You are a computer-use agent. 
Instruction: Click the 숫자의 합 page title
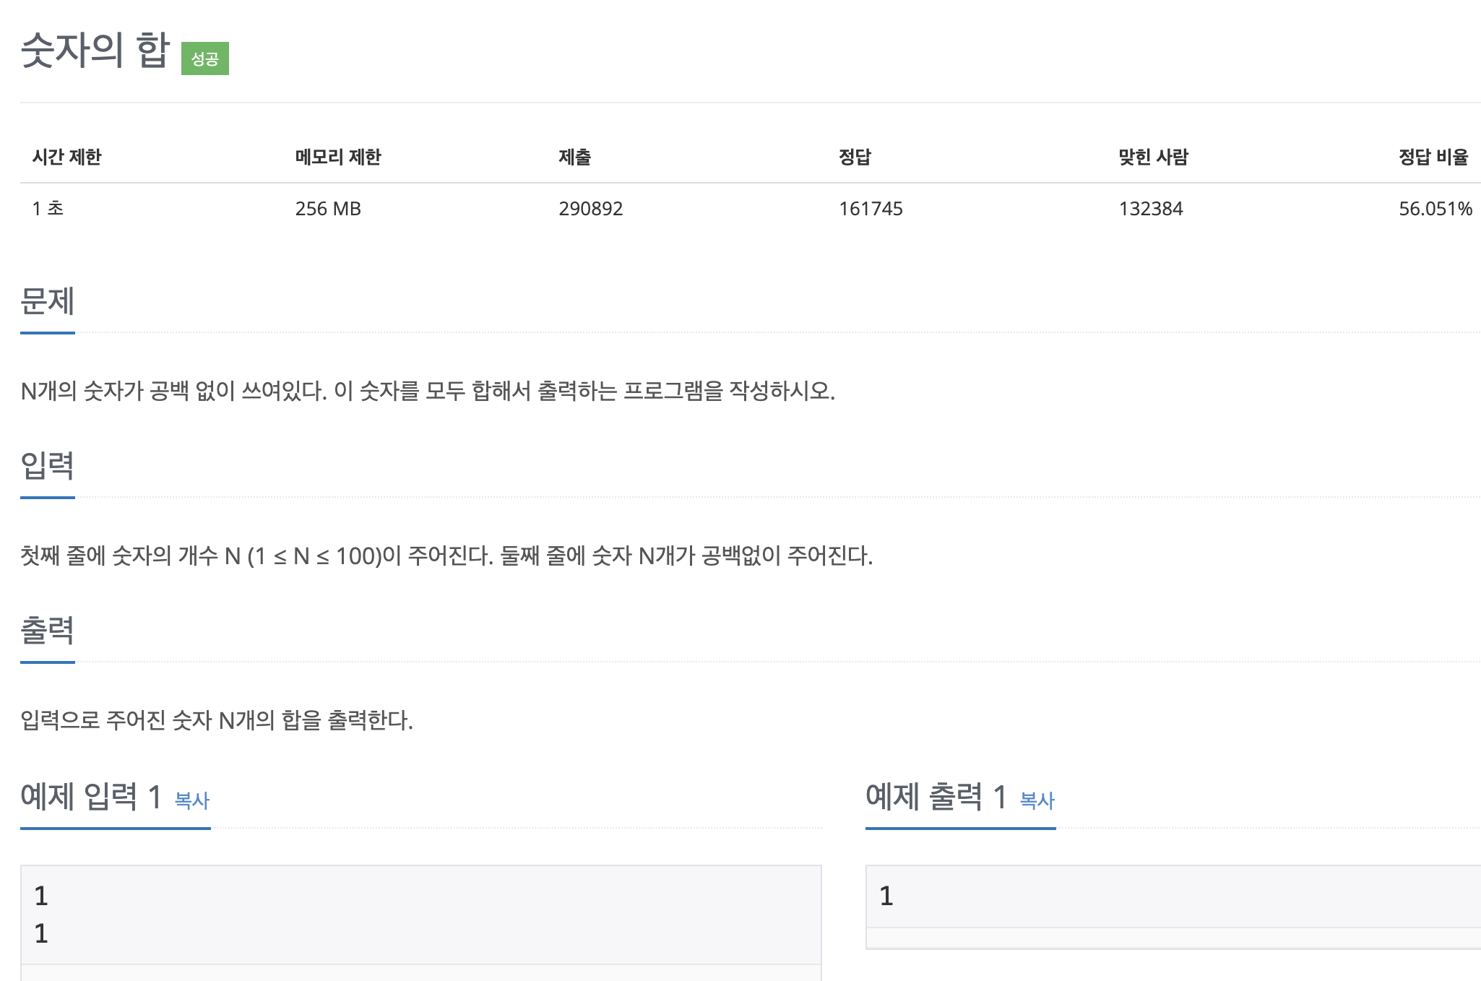coord(95,51)
